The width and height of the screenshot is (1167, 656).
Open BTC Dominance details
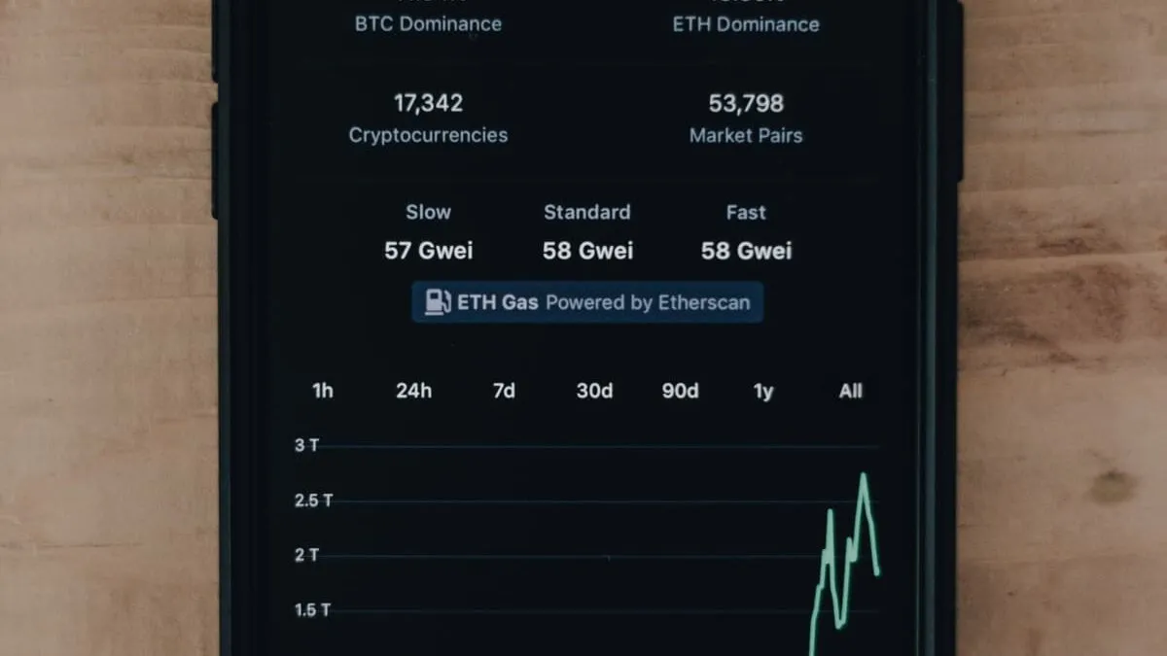[428, 23]
